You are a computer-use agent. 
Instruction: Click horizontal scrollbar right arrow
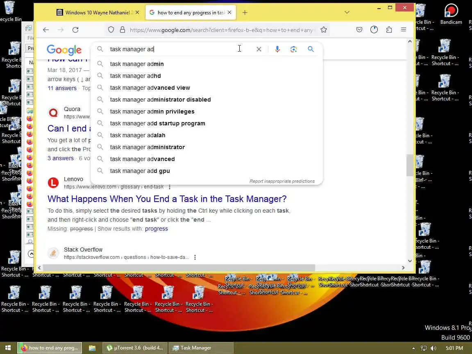click(403, 268)
